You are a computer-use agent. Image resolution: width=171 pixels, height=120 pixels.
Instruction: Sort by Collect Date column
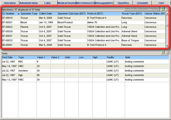[48, 14]
